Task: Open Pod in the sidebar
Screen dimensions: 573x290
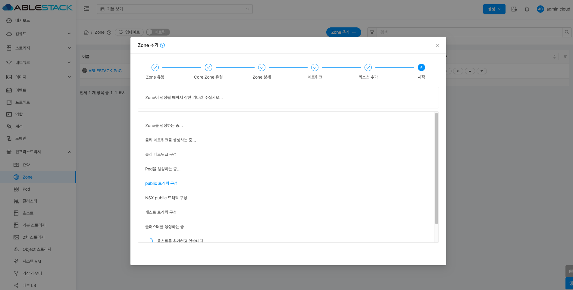Action: click(38, 189)
